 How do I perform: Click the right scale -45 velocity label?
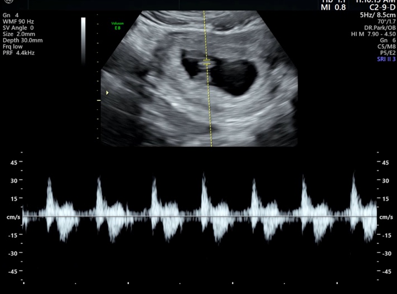click(386, 272)
